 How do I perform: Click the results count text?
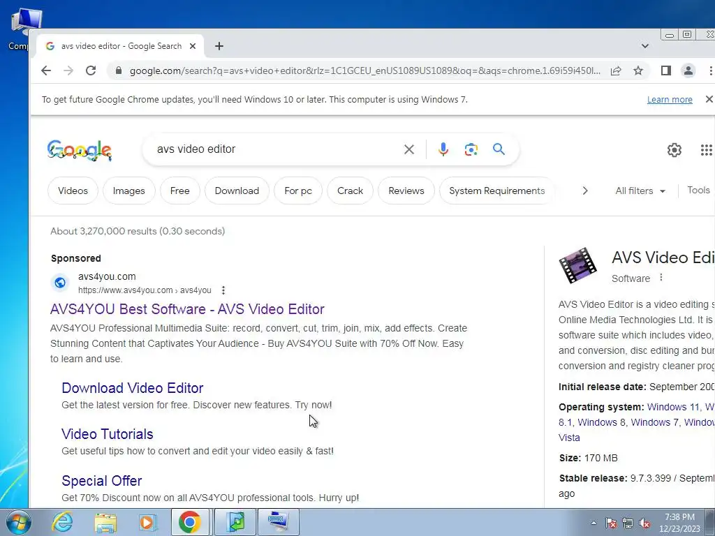point(138,231)
